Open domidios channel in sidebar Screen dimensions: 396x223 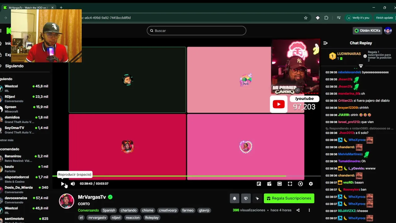(25, 120)
